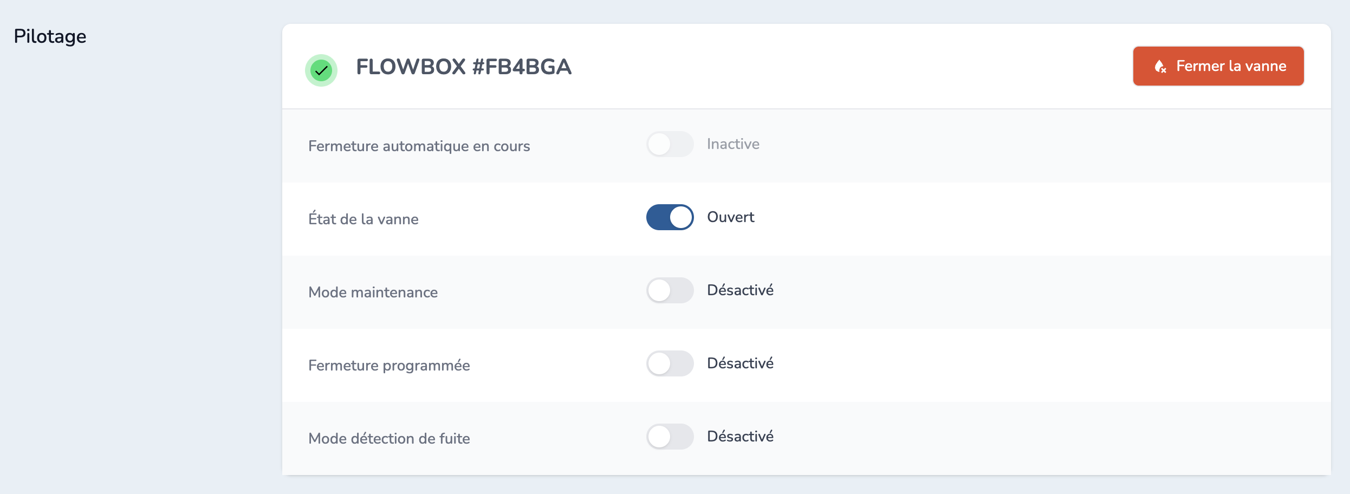Image resolution: width=1350 pixels, height=494 pixels.
Task: Click the Fermeture automatique en cours label
Action: coord(419,146)
